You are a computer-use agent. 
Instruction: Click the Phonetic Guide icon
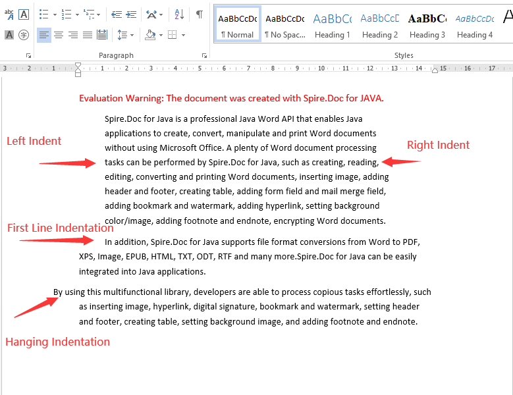coord(9,14)
